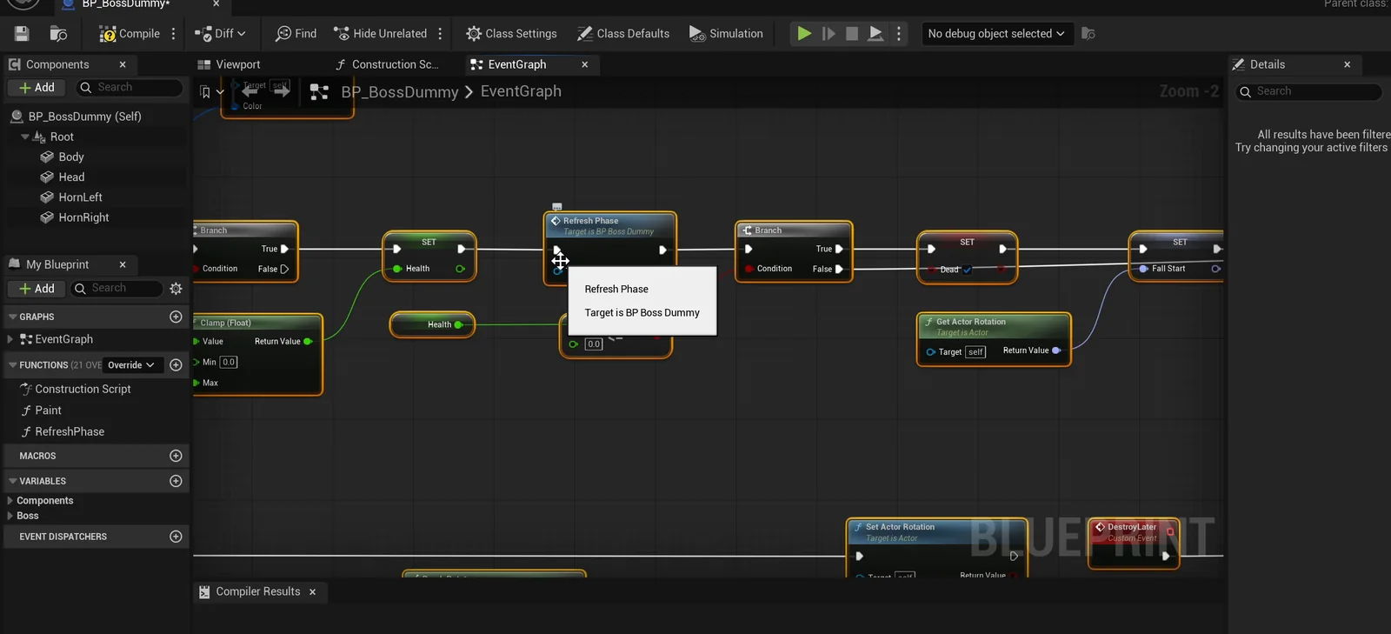Add a new macro with plus icon
This screenshot has width=1391, height=634.
176,456
